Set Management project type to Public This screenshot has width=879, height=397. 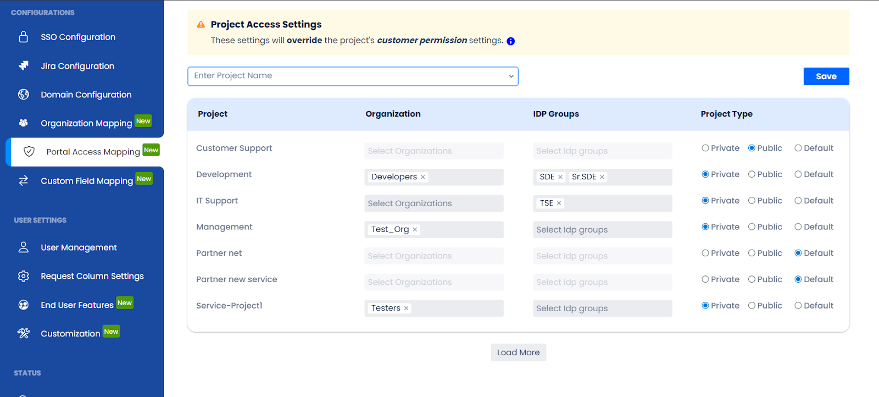pyautogui.click(x=752, y=227)
